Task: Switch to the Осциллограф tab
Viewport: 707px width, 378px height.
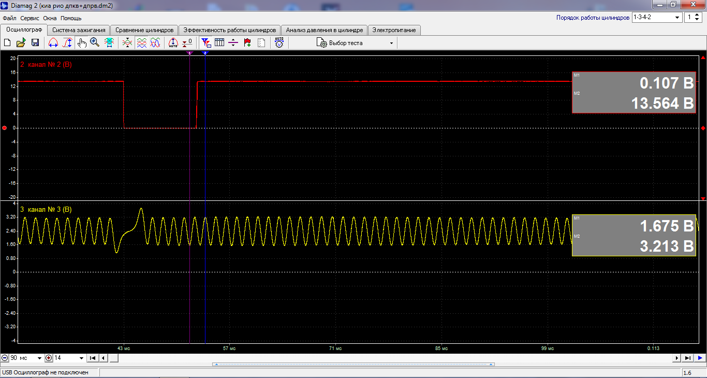Action: point(24,30)
